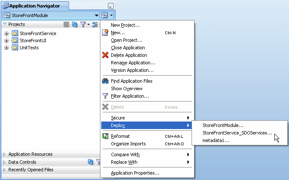Viewport: 289px width, 180px height.
Task: Click the Reformat icon in menu
Action: tap(105, 136)
